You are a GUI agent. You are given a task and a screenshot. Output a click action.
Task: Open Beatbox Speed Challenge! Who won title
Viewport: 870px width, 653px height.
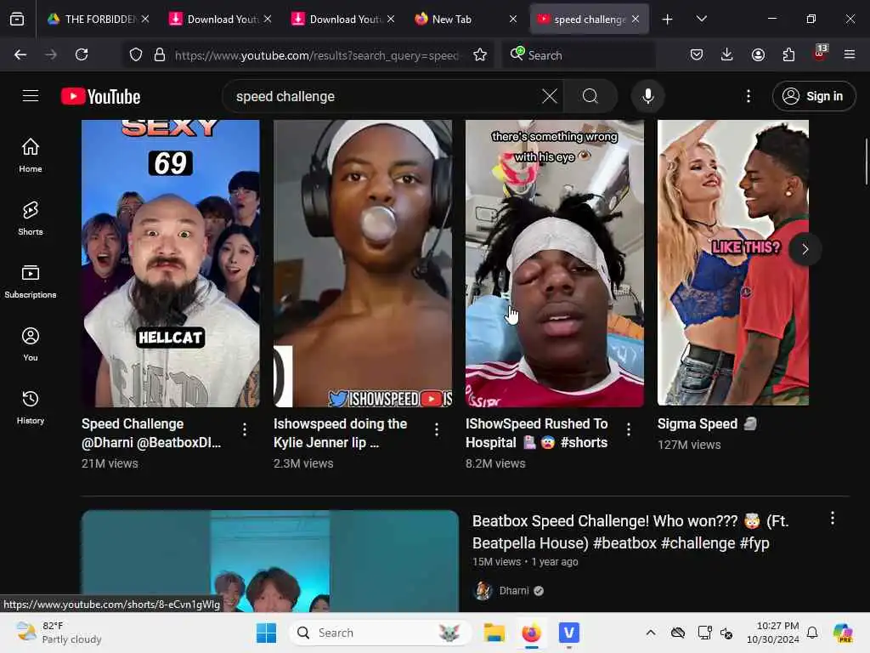[630, 532]
